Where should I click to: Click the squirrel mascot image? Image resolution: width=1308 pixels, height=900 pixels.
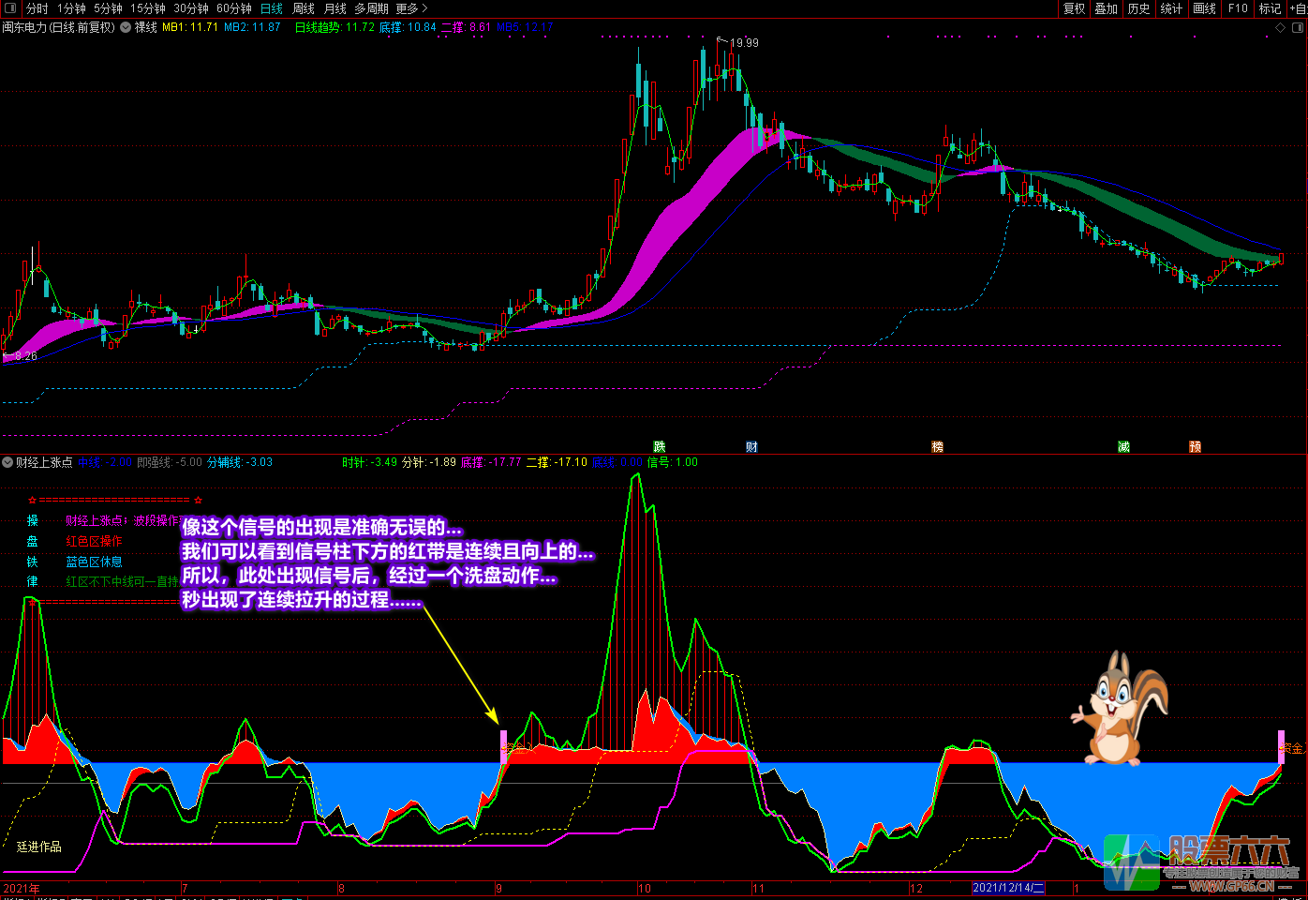point(1121,708)
